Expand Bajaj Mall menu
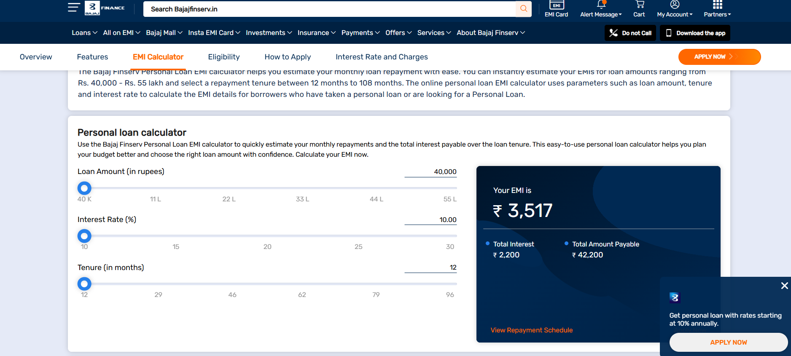Image resolution: width=791 pixels, height=356 pixels. pos(164,33)
